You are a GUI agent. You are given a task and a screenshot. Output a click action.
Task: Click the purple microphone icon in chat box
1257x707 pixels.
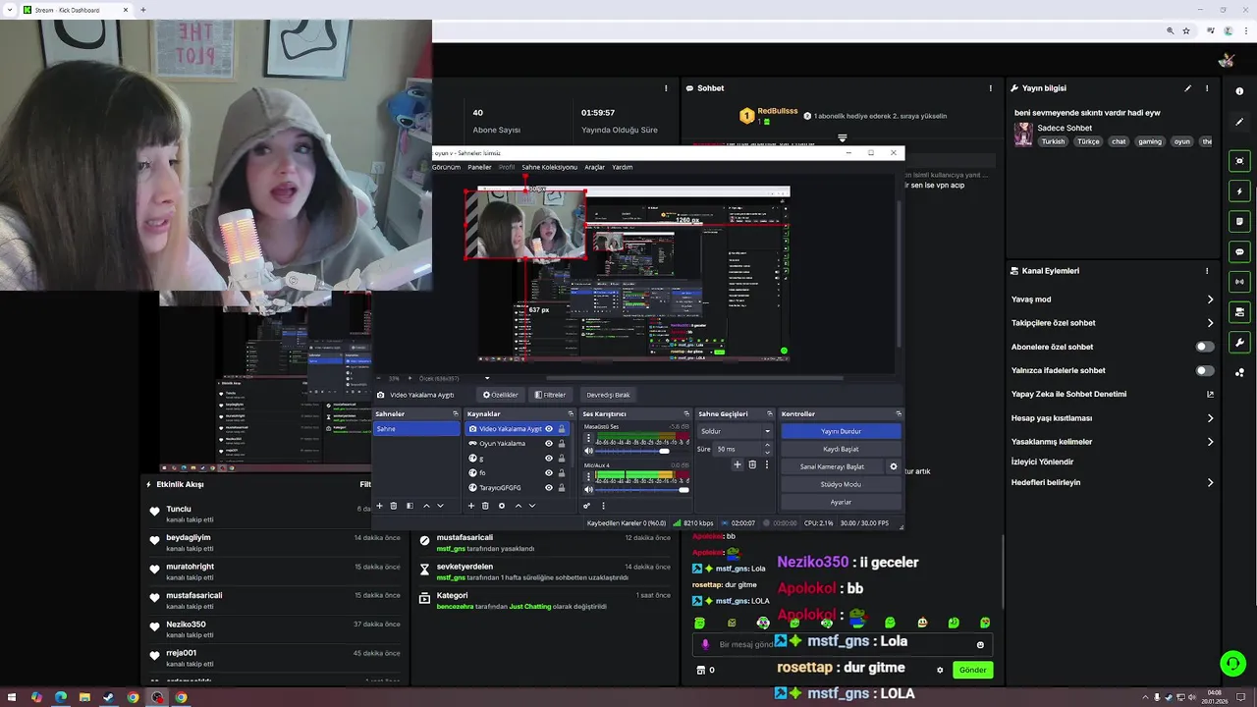[x=705, y=645]
